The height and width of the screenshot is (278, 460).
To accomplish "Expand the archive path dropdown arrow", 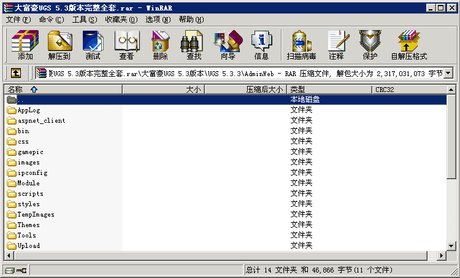I will (448, 74).
